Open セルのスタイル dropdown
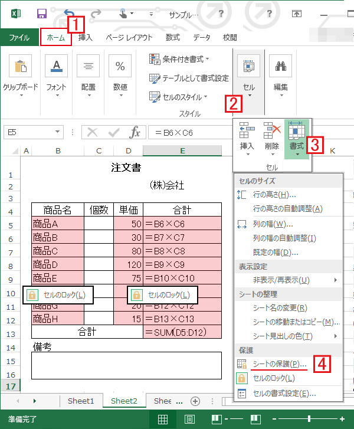Viewport: 354px width, 429px height. (x=178, y=97)
